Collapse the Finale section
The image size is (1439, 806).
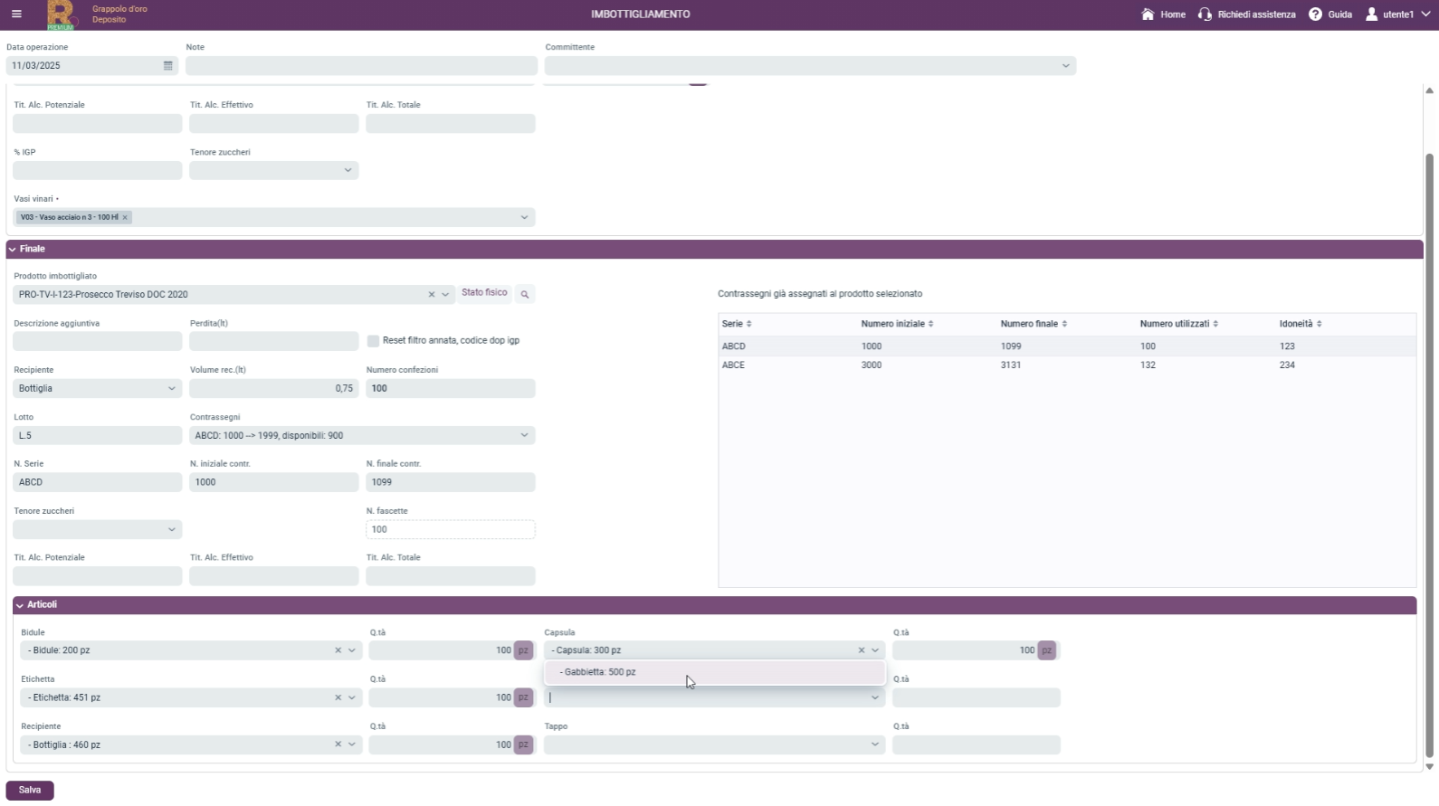tap(12, 249)
